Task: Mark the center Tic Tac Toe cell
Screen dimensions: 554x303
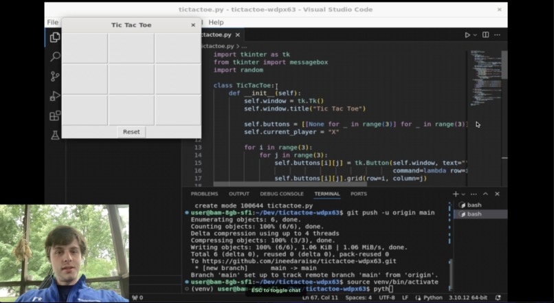Action: (x=131, y=79)
